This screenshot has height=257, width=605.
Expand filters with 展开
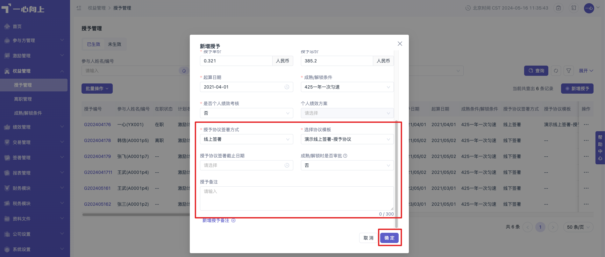(x=586, y=71)
